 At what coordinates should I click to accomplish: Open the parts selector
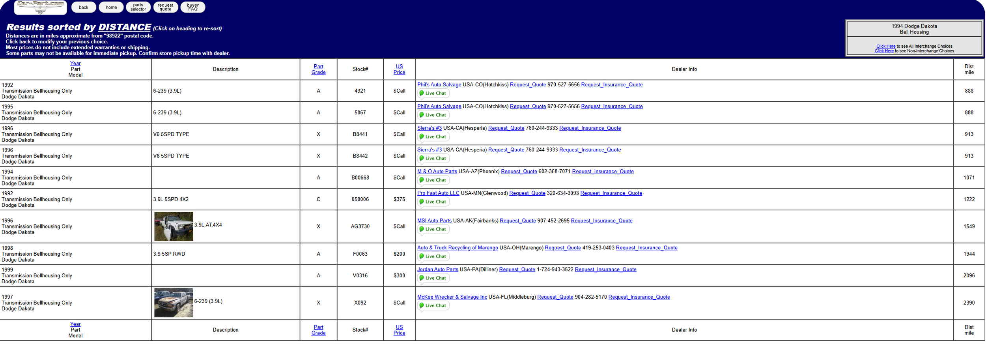click(x=138, y=7)
